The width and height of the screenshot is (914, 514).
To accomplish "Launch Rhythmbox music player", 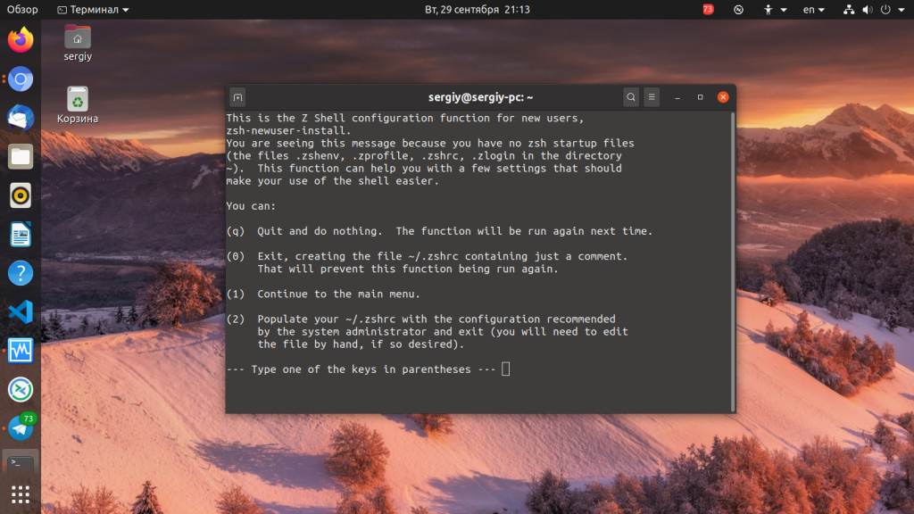I will (21, 195).
